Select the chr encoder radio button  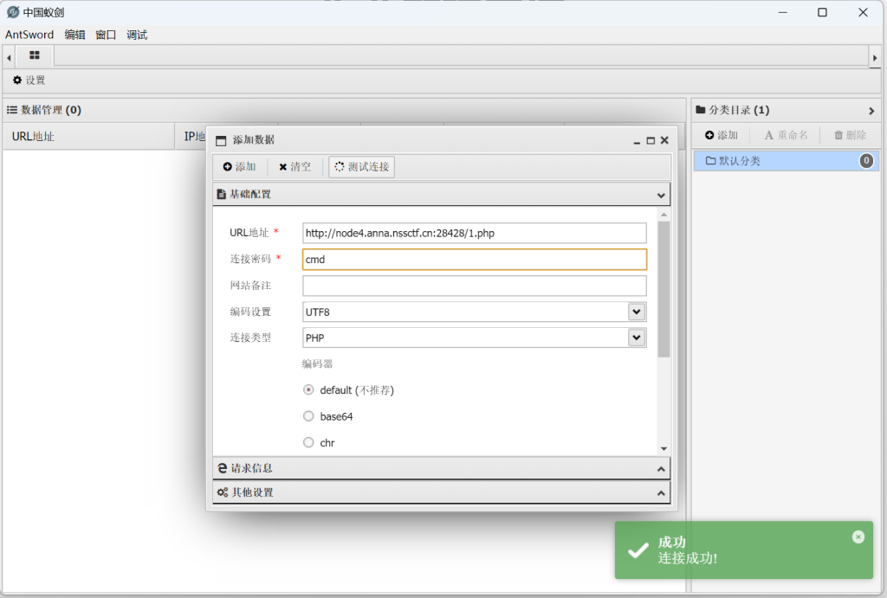[x=308, y=442]
